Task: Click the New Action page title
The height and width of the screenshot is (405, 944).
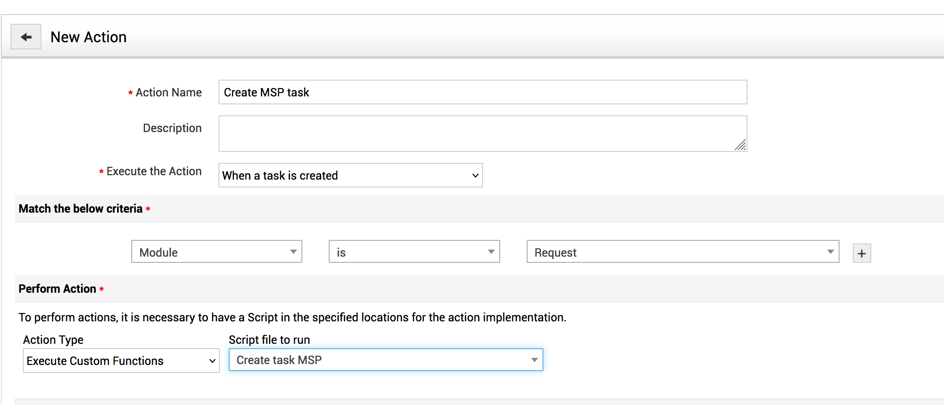Action: point(89,37)
